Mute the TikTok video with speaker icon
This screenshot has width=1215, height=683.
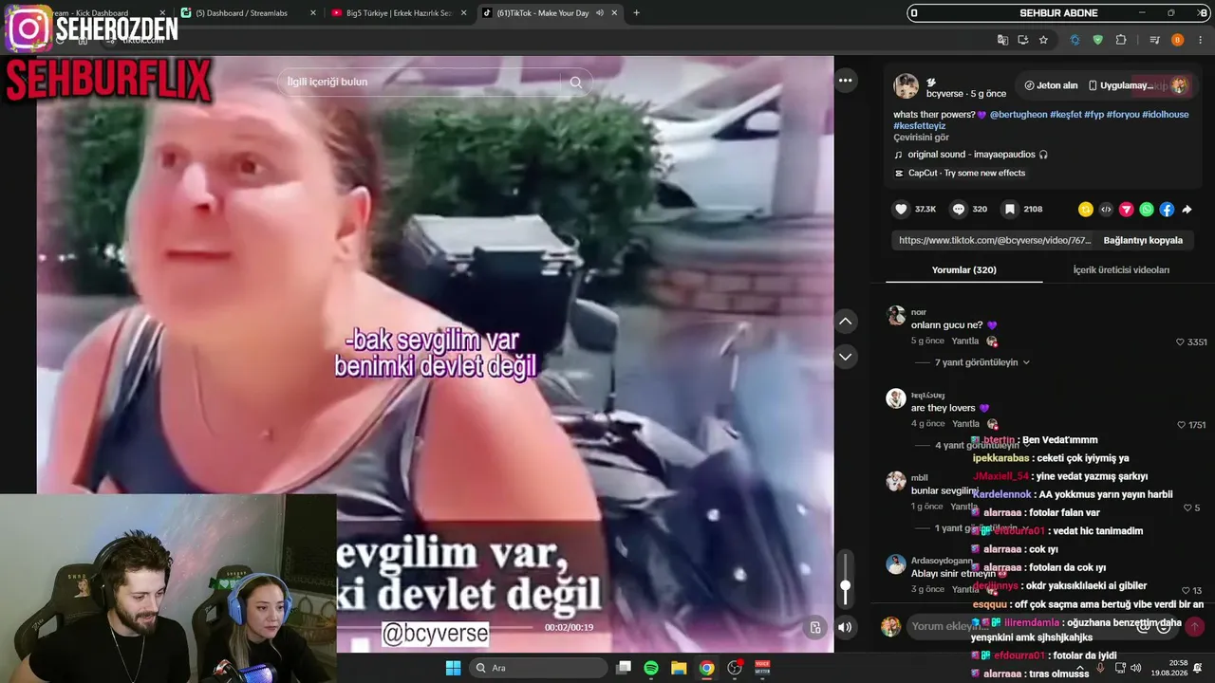846,627
